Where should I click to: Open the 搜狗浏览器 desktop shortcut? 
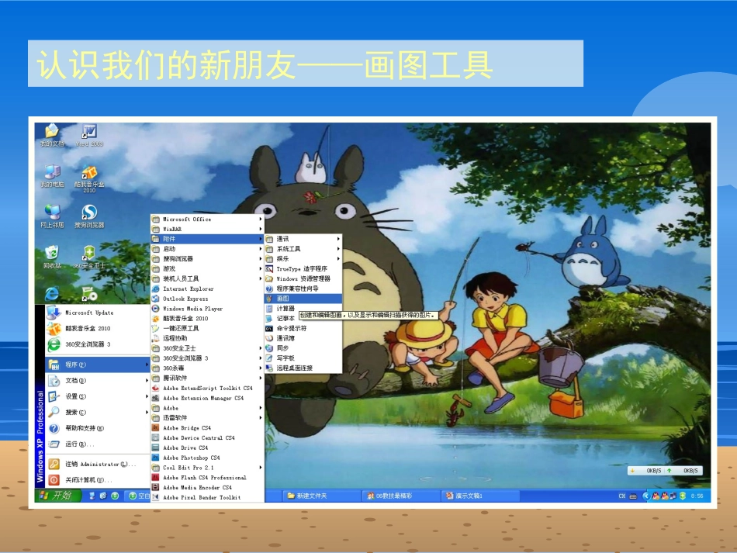pyautogui.click(x=89, y=216)
